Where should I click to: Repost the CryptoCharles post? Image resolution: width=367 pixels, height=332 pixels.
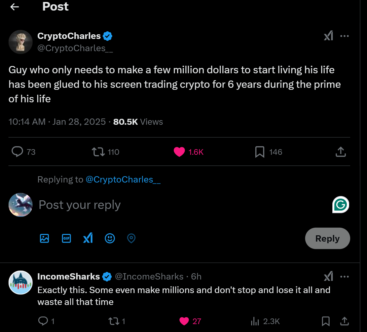pyautogui.click(x=98, y=152)
